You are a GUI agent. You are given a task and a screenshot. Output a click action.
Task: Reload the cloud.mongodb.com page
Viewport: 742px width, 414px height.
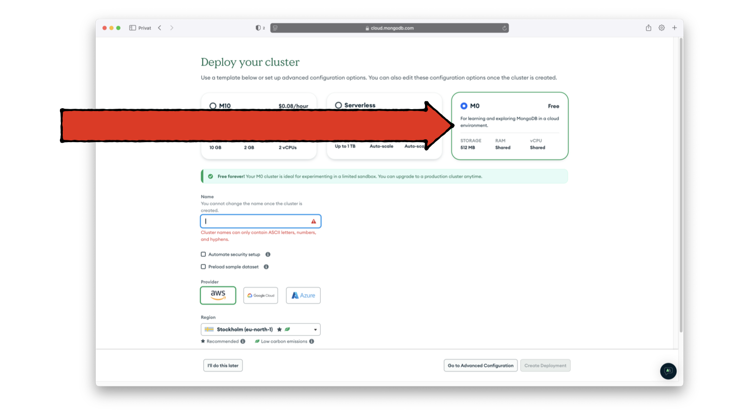pyautogui.click(x=504, y=28)
